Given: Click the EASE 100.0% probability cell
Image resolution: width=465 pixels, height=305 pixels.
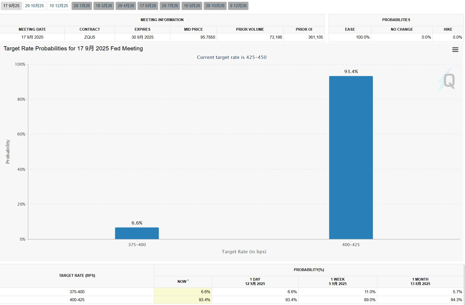Looking at the screenshot, I should 350,37.
